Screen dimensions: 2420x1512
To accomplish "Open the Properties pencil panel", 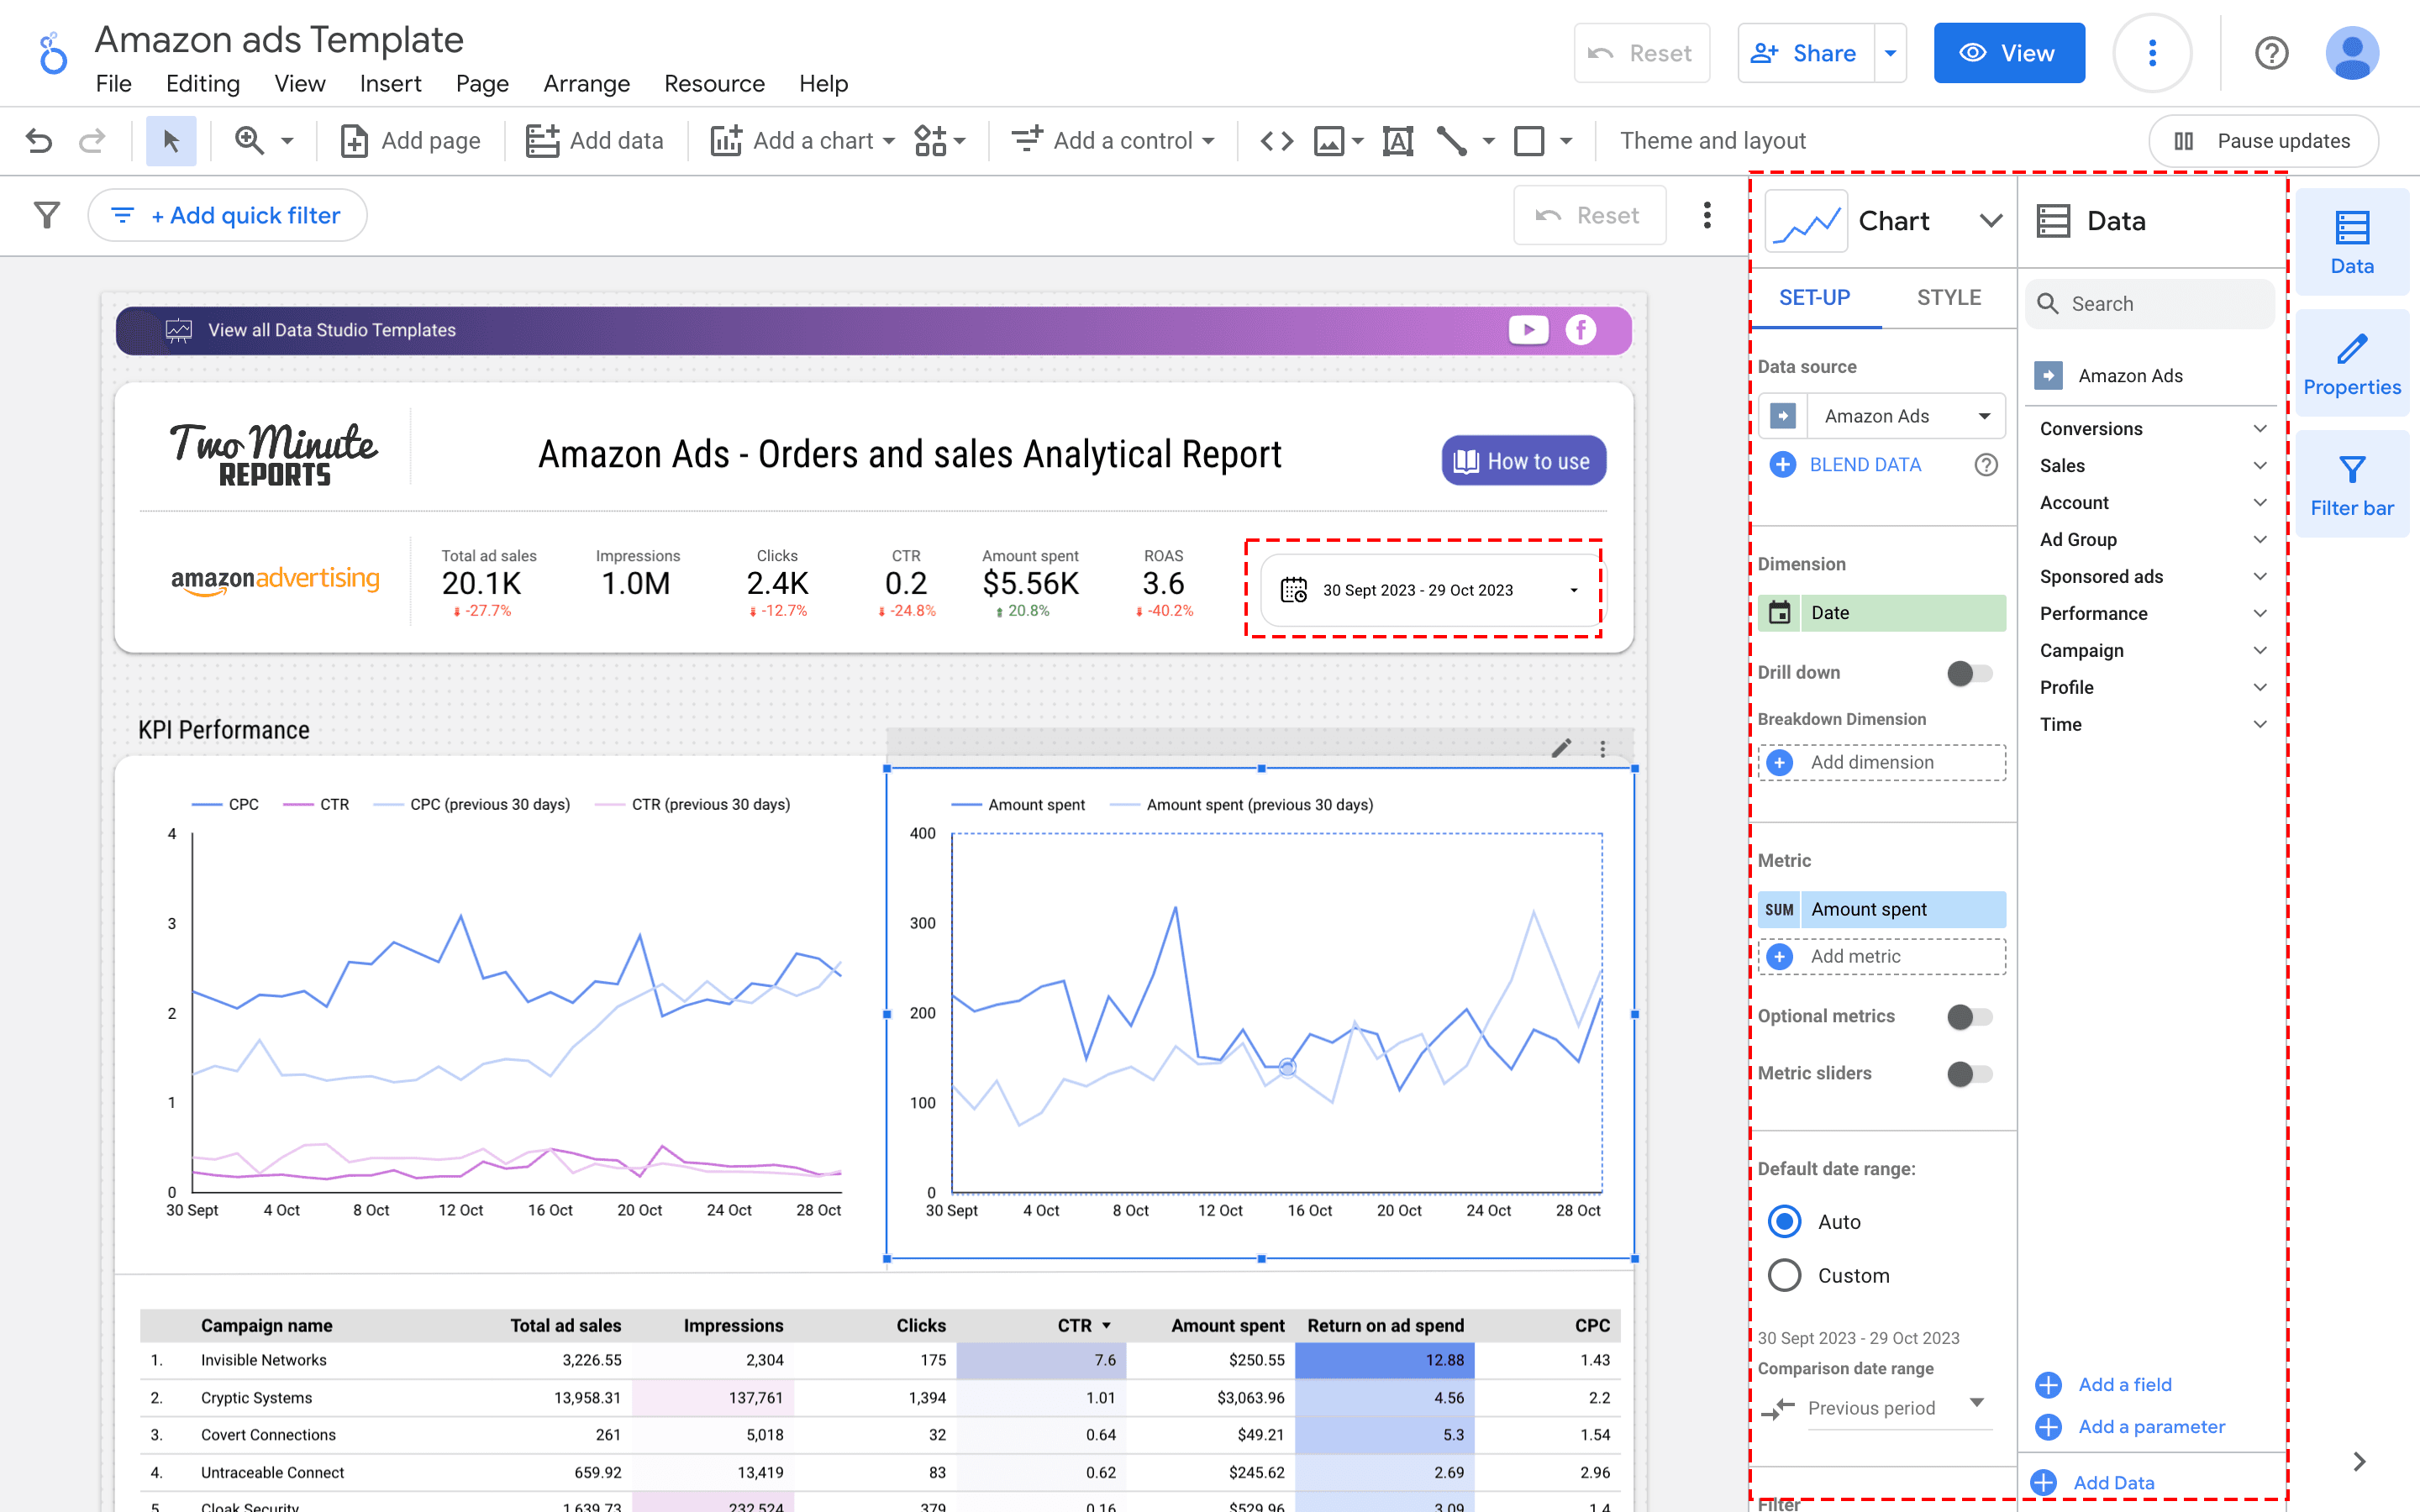I will click(2351, 364).
